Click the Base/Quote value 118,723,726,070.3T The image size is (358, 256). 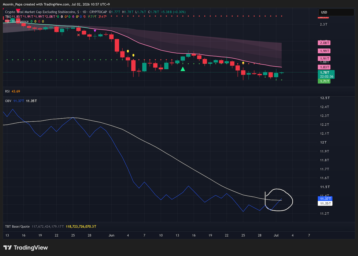(x=81, y=227)
